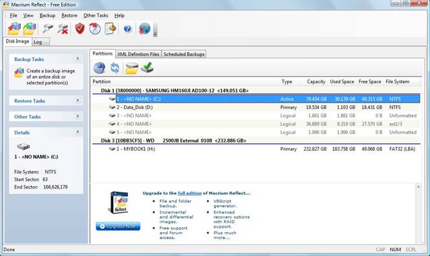Select partition 4 <NO NAME> ext2/3 row

256,124
